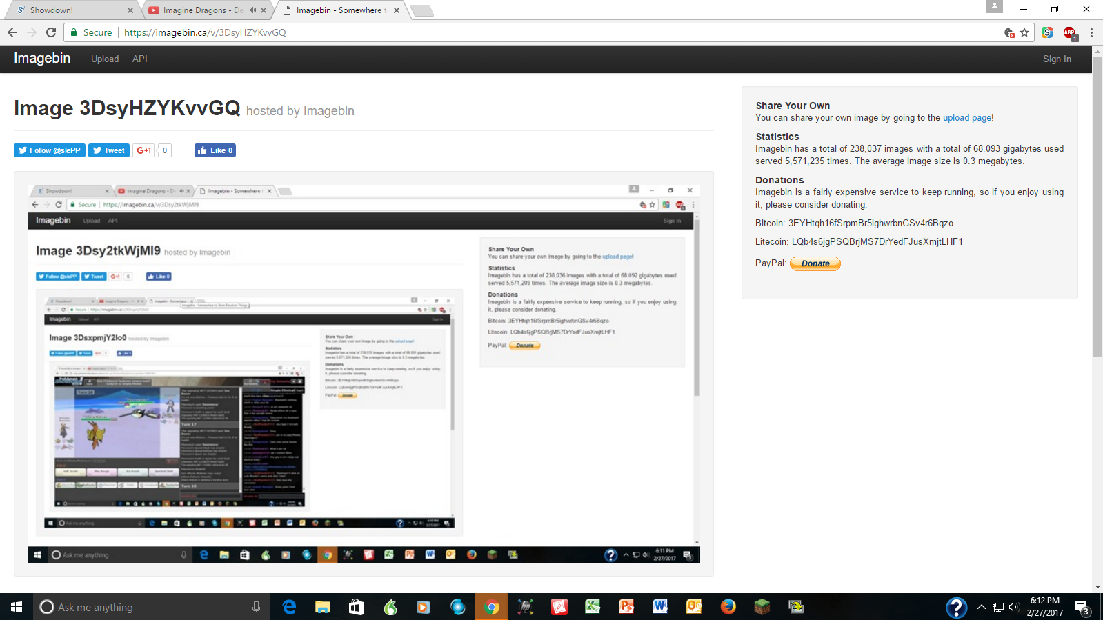Click Follow @slePP Twitter button

tap(50, 150)
